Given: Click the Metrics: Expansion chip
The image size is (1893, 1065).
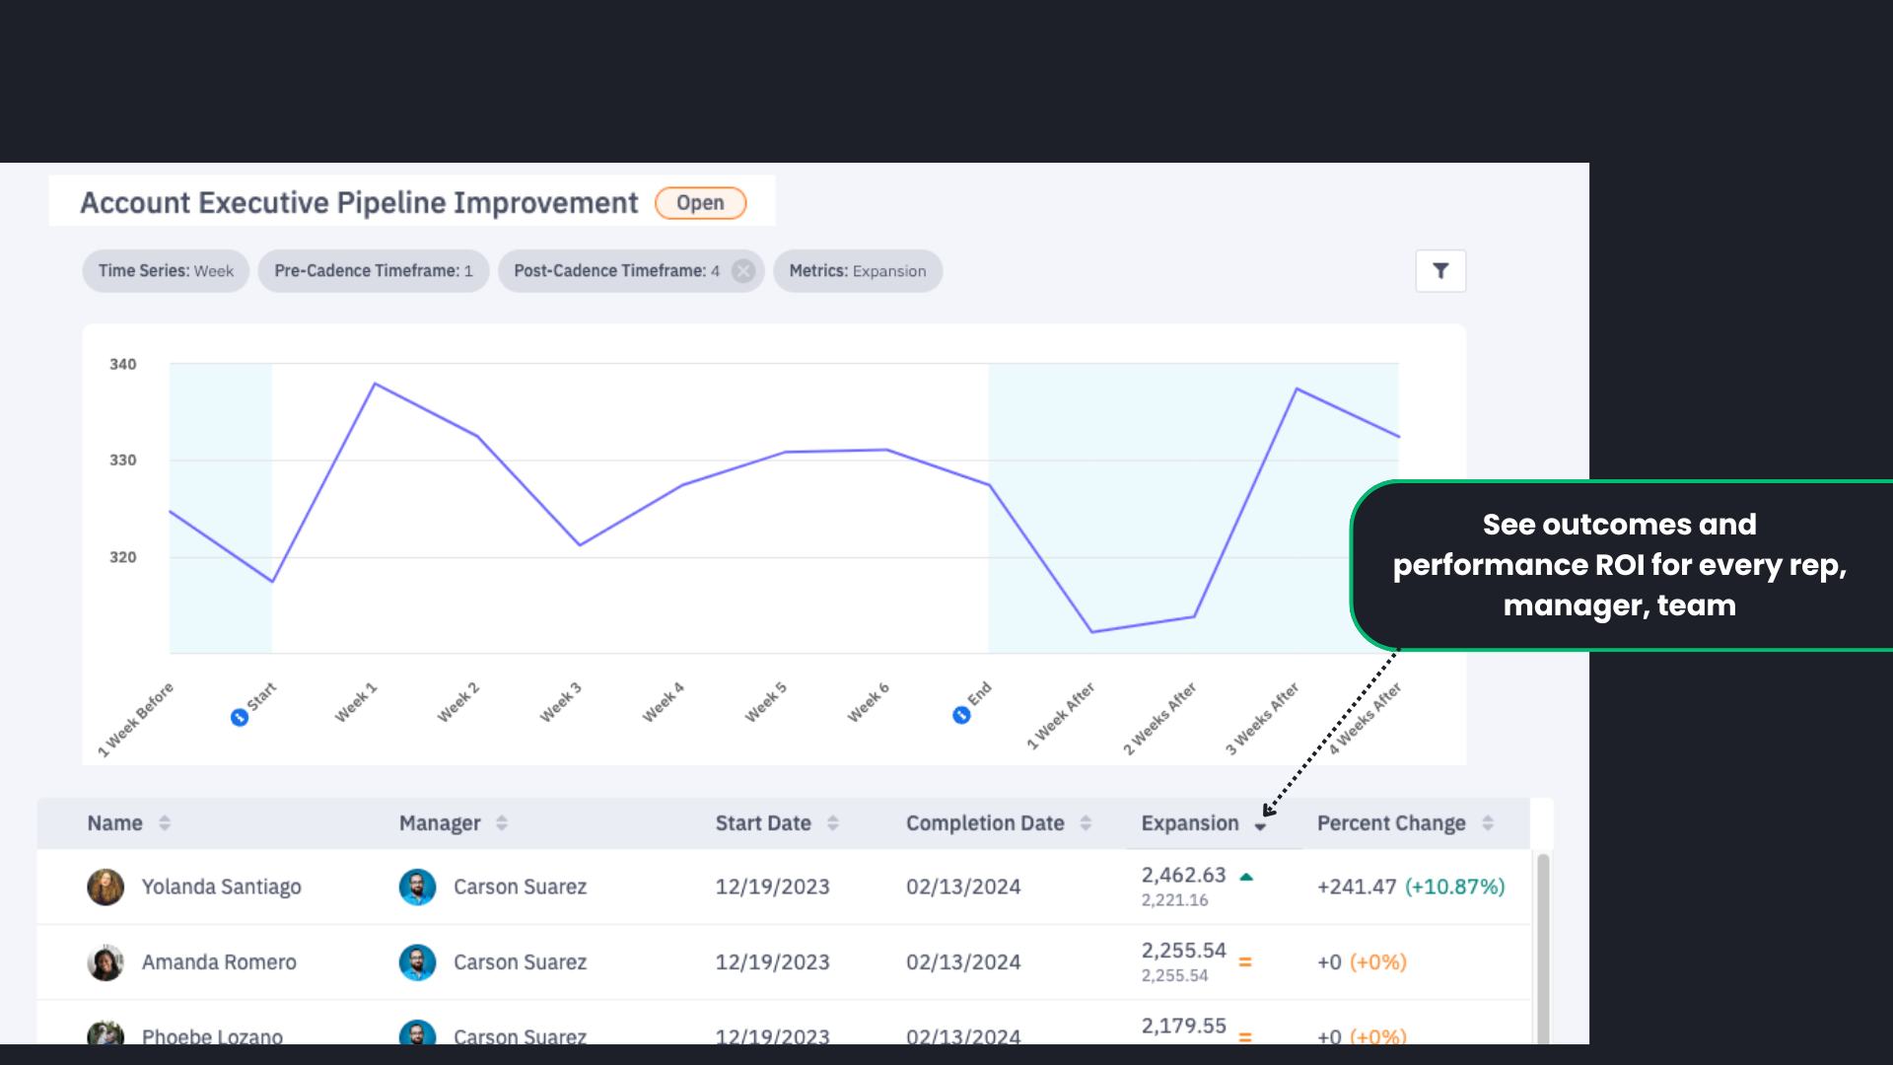Looking at the screenshot, I should click(x=857, y=271).
